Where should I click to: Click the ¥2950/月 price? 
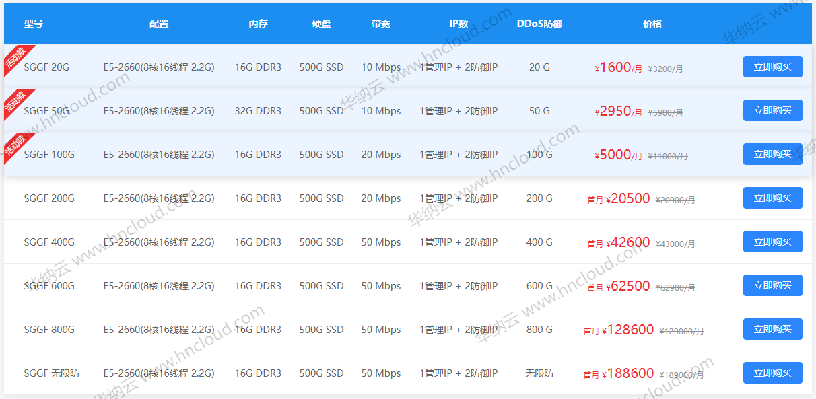[618, 111]
